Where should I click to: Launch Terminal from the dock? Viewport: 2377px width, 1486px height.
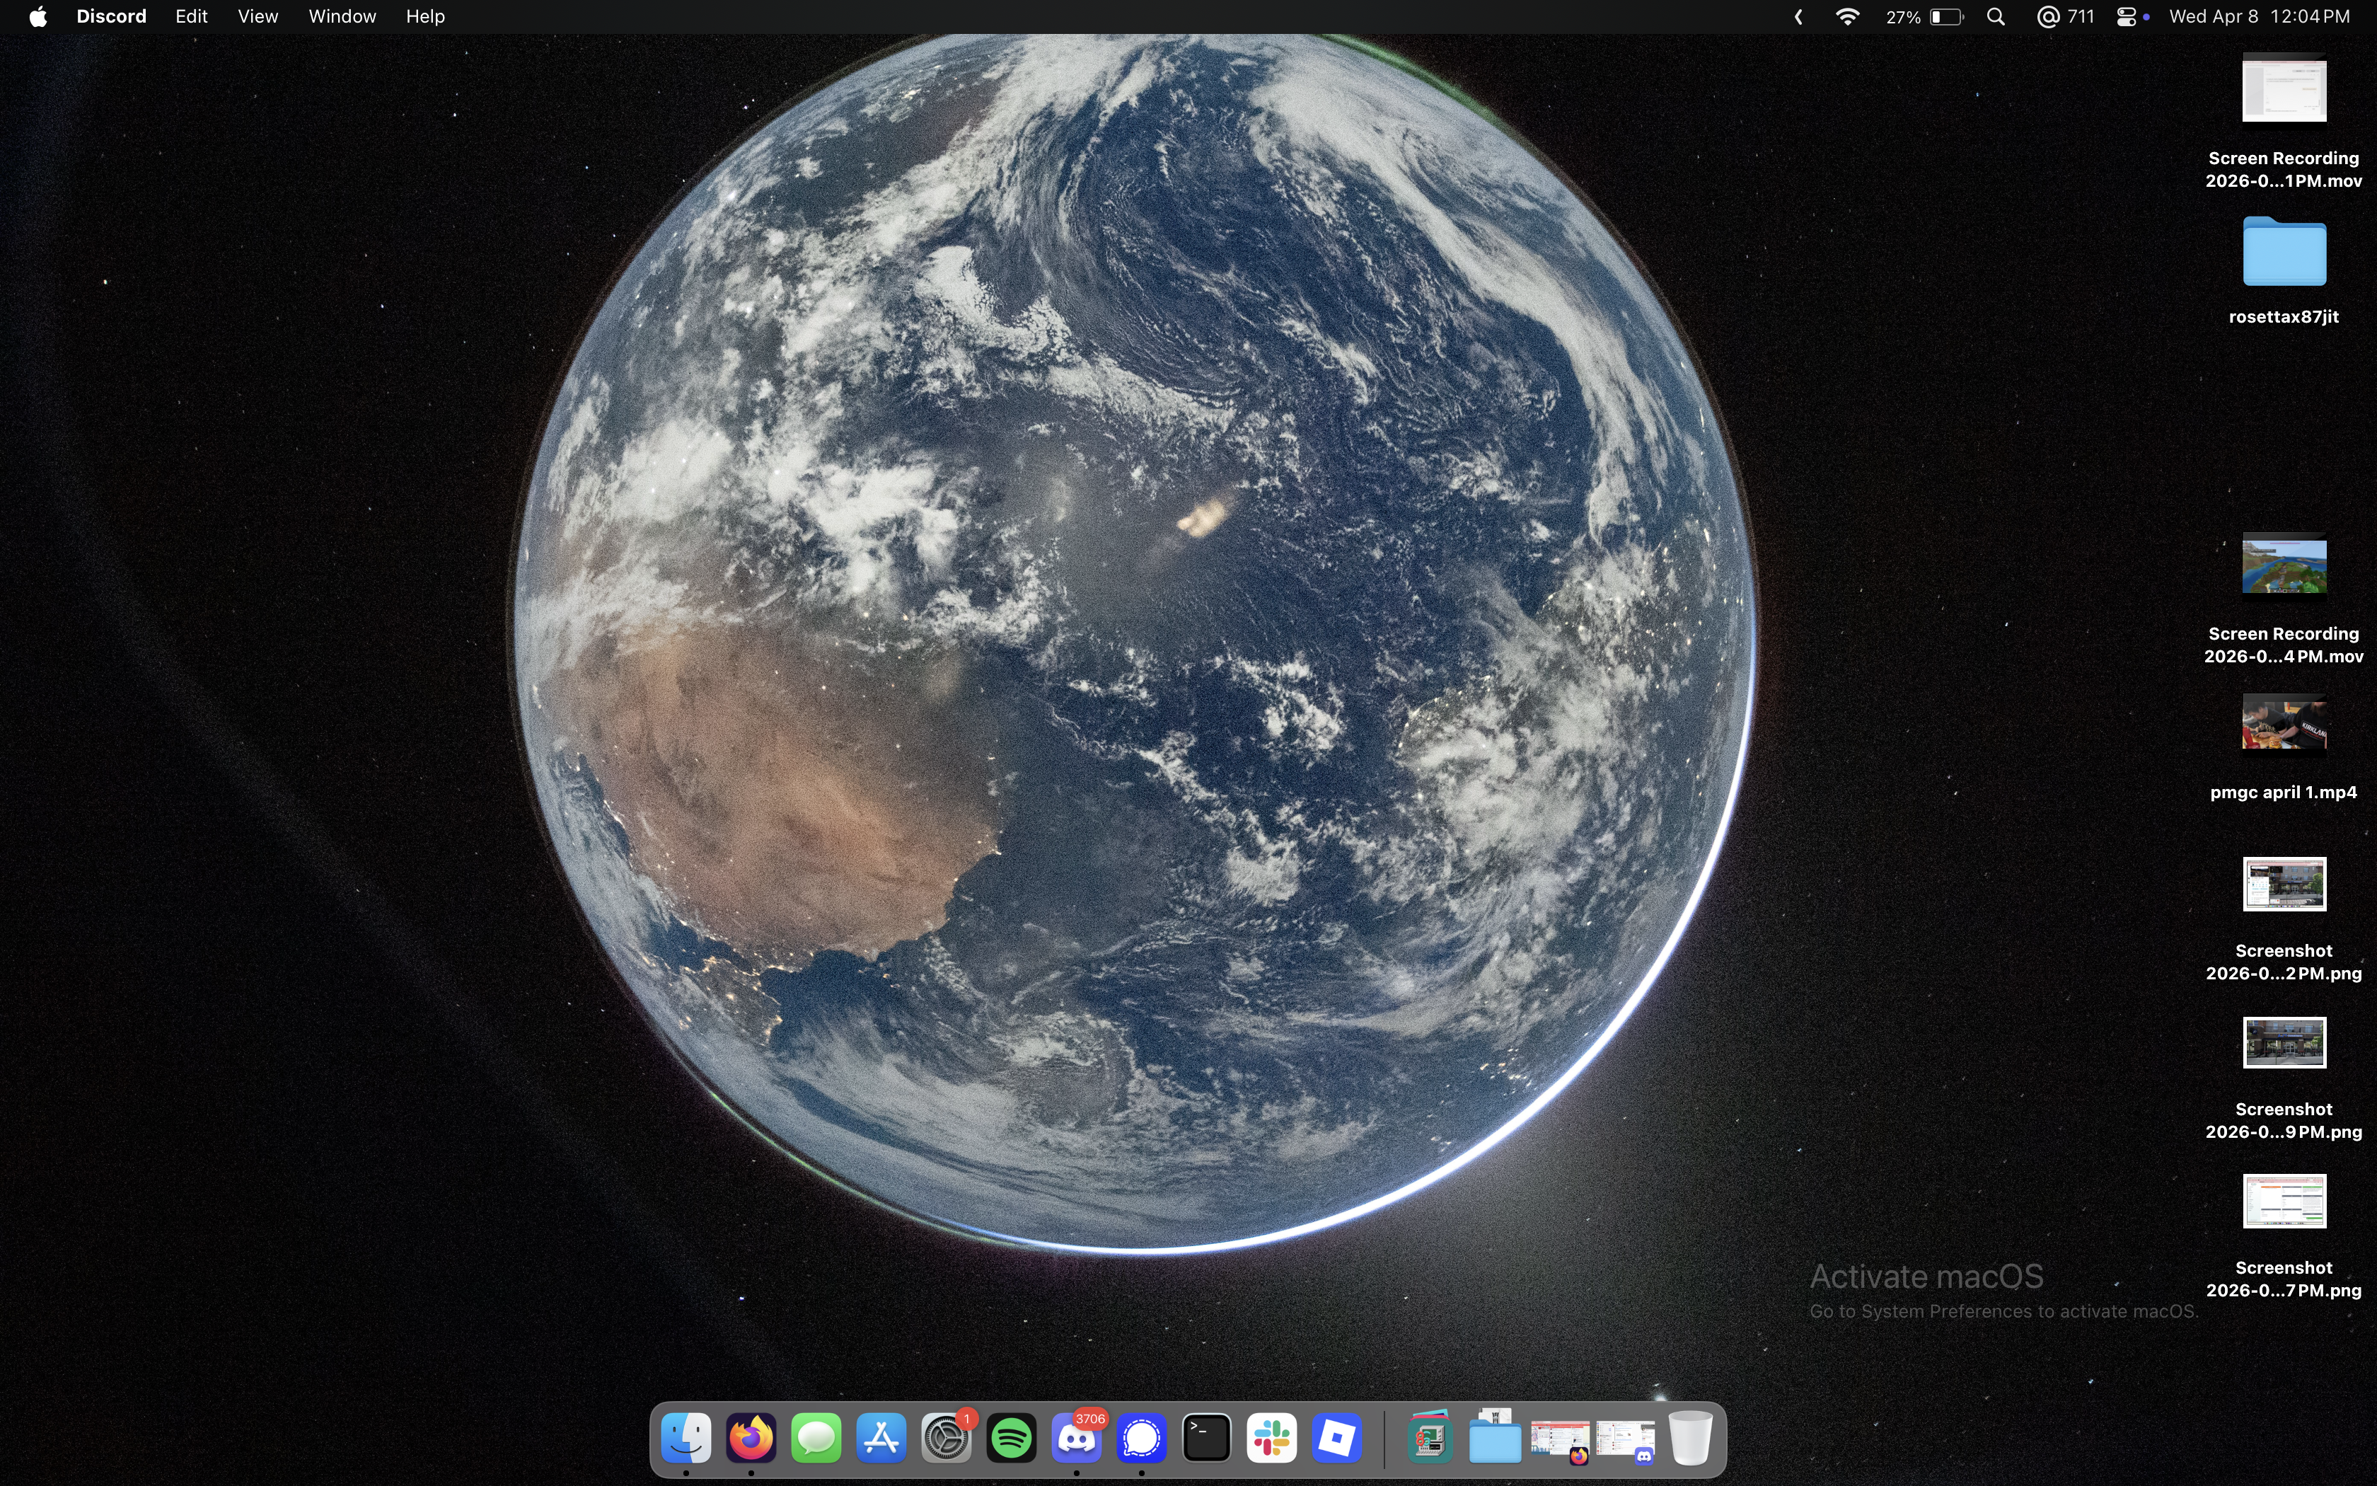click(x=1206, y=1439)
